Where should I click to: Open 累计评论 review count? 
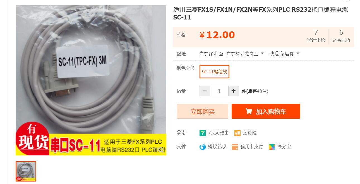click(316, 36)
